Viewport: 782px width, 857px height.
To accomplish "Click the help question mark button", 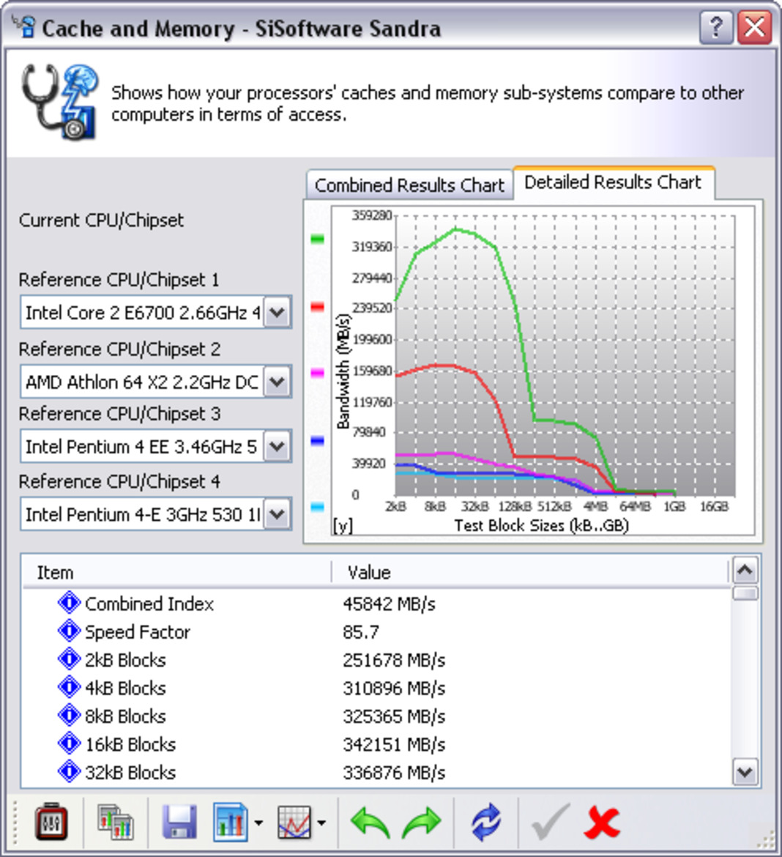I will pyautogui.click(x=716, y=27).
